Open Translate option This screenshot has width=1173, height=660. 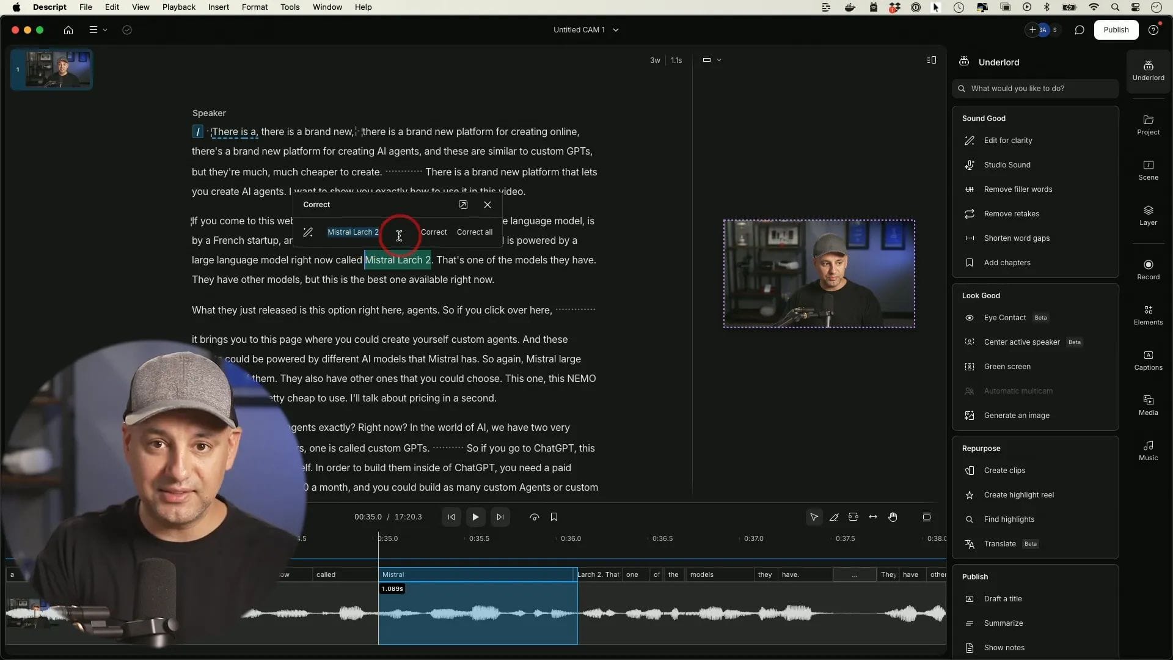pos(999,544)
